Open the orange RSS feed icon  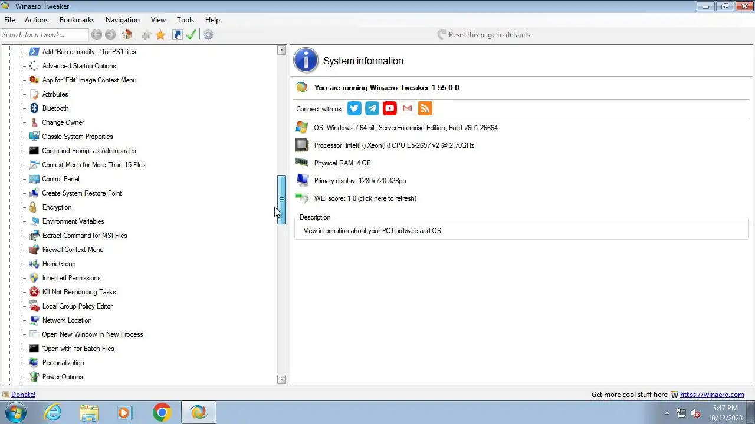coord(425,108)
